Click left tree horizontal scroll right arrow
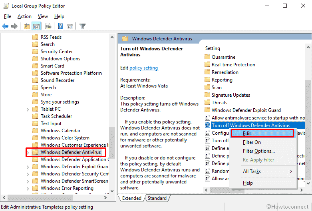This screenshot has width=312, height=211. coord(105,198)
